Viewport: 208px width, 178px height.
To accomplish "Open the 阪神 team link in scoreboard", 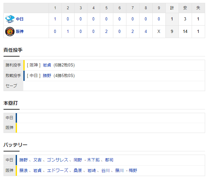I will [x=20, y=32].
